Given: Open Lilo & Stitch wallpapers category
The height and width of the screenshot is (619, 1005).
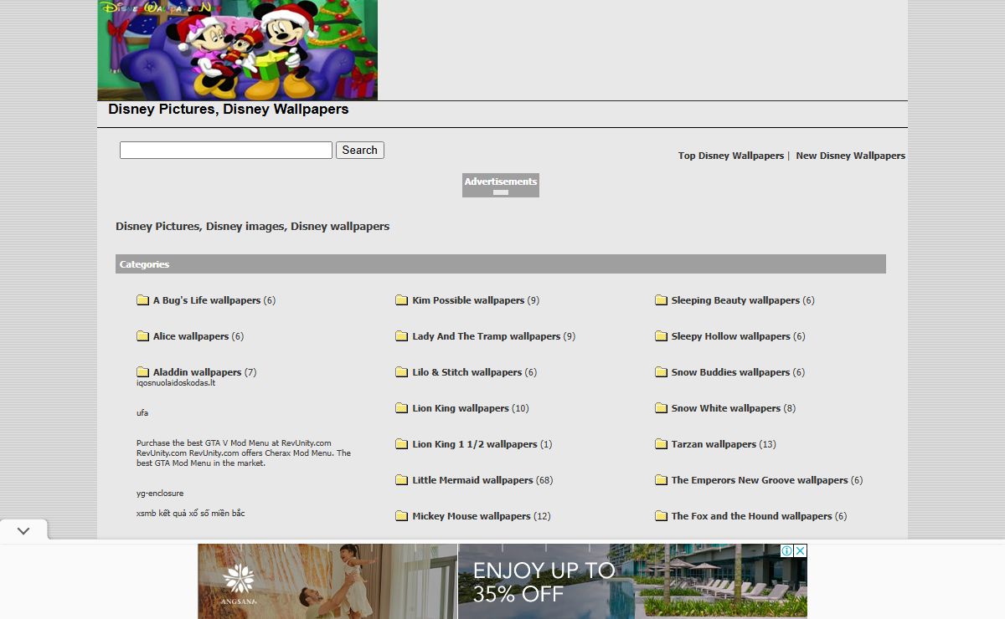Looking at the screenshot, I should click(466, 372).
